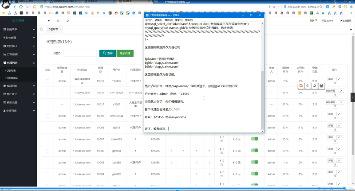The height and width of the screenshot is (191, 355).
Task: Tick the checkbox for agent 10007 row
Action: (47, 140)
